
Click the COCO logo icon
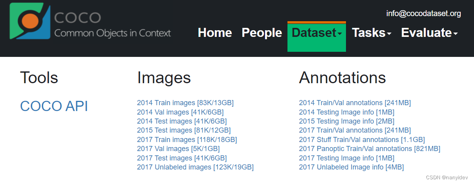tap(30, 21)
